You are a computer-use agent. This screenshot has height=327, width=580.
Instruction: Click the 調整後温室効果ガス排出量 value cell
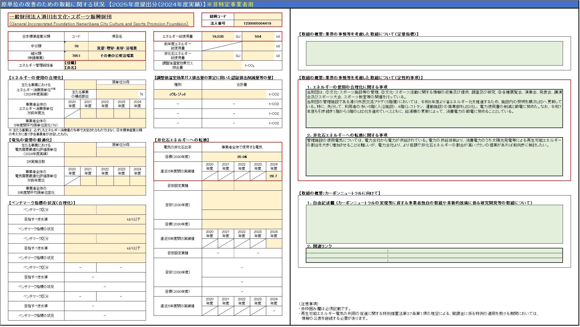222,66
